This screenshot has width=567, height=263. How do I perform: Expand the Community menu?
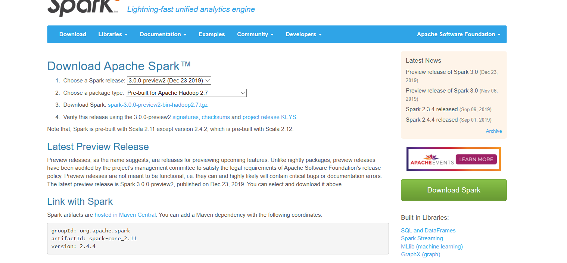pos(255,34)
